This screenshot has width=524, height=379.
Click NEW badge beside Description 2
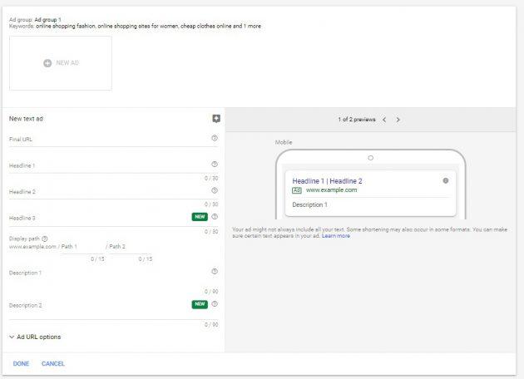tap(200, 304)
